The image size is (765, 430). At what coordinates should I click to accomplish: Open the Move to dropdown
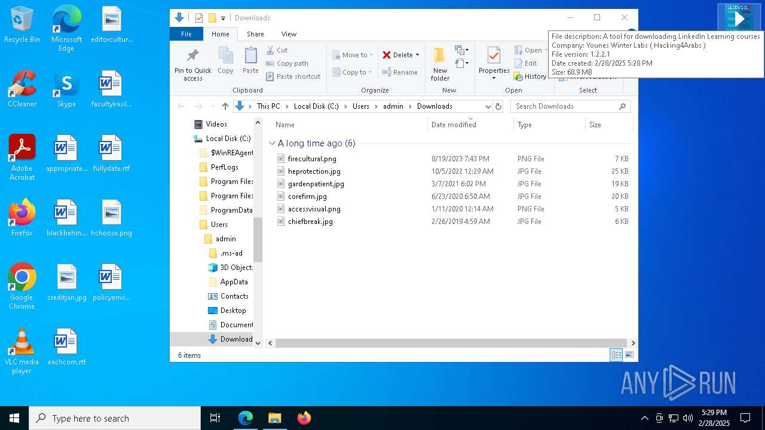pos(353,55)
